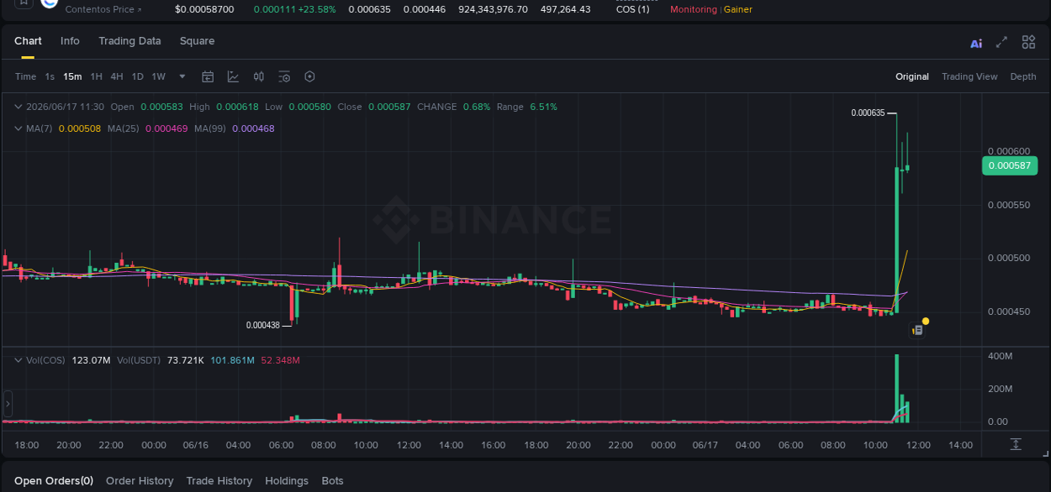
Task: Click the Contentos Price link
Action: click(x=103, y=9)
